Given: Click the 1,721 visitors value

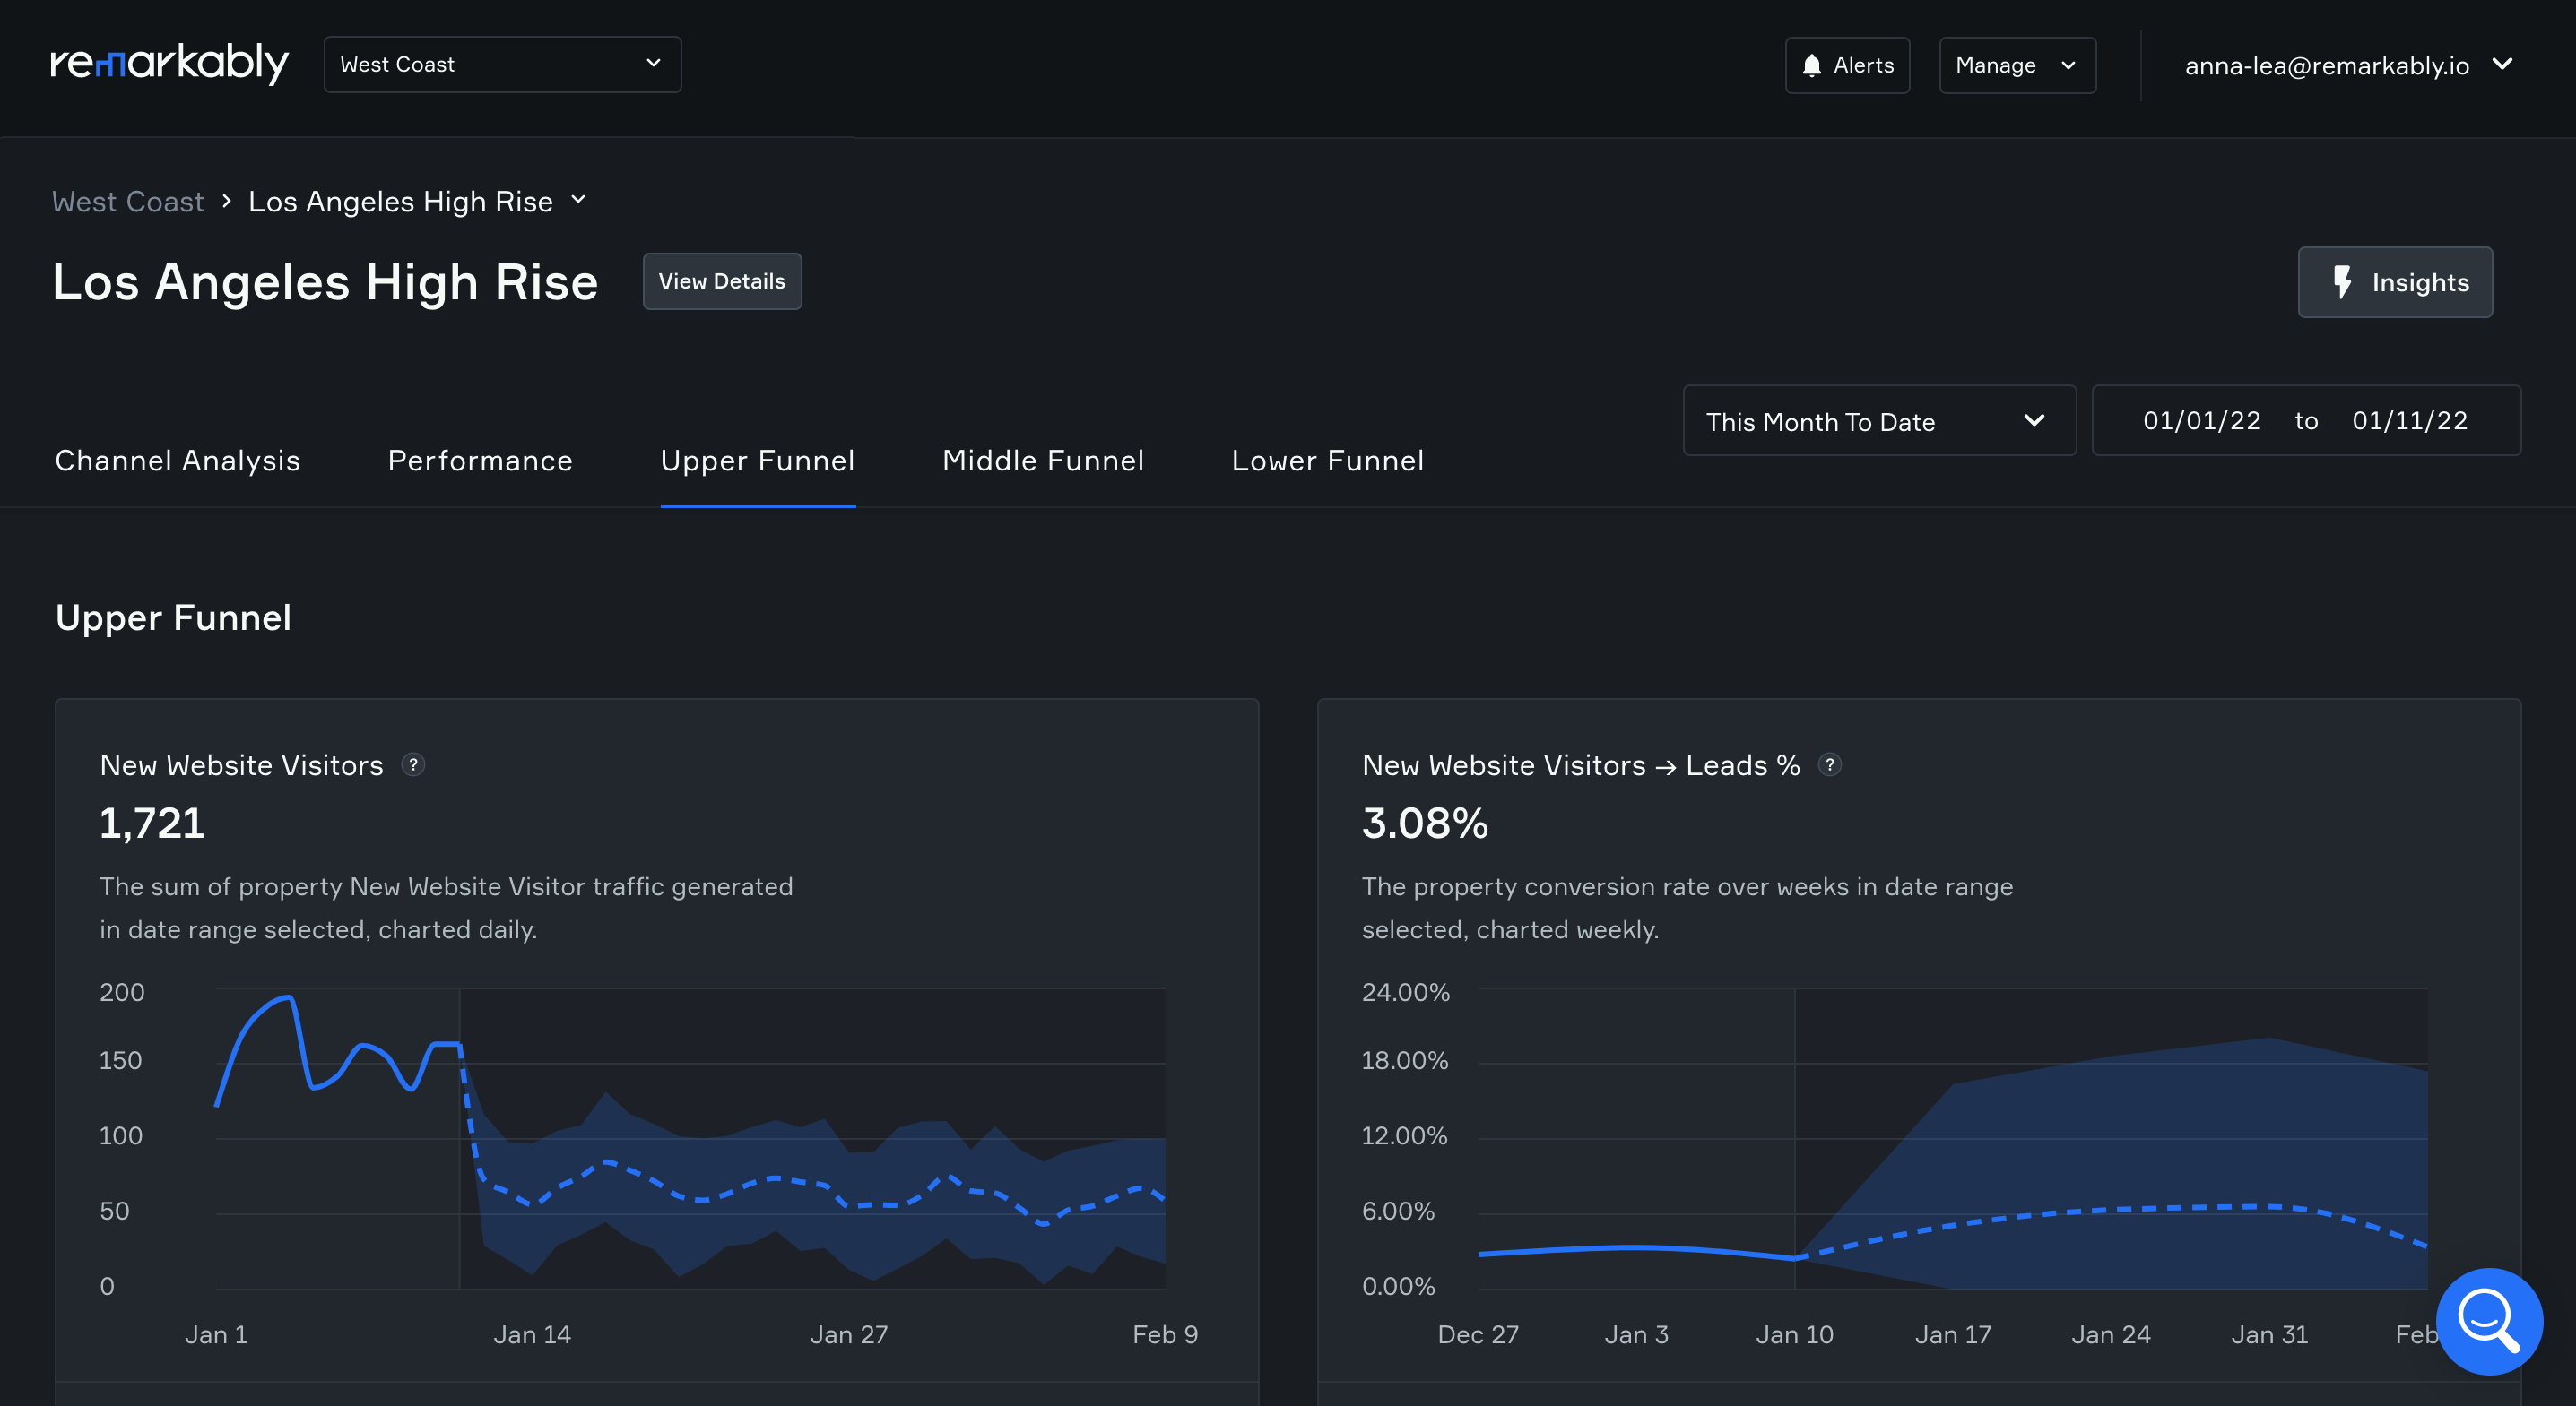Looking at the screenshot, I should coord(151,824).
